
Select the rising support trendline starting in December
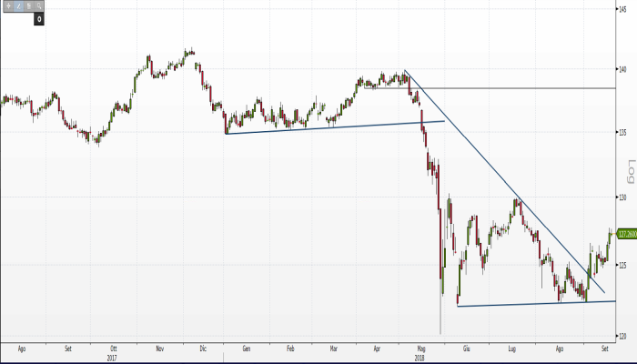point(337,127)
